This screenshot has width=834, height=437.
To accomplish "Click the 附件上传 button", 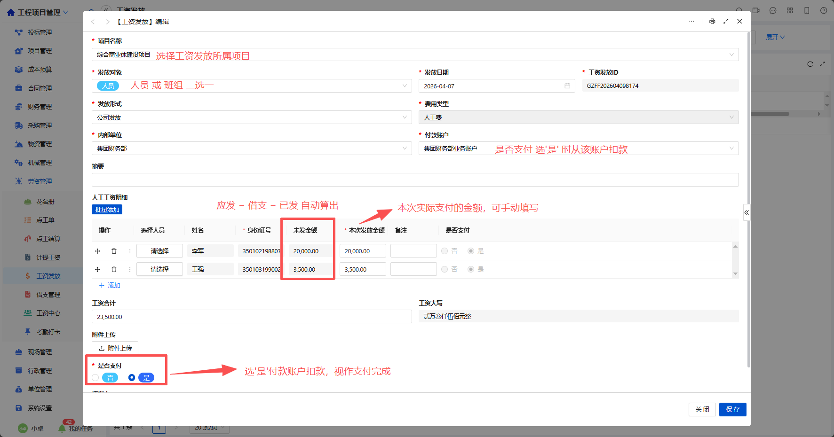I will (115, 348).
